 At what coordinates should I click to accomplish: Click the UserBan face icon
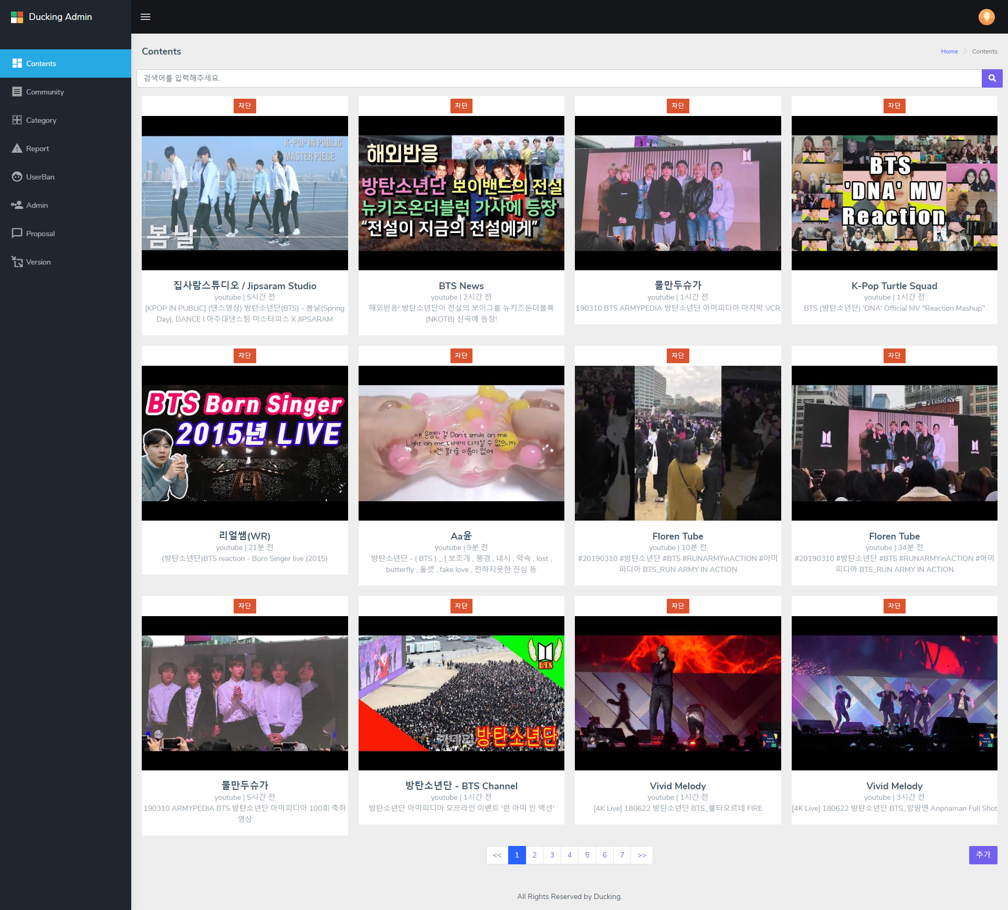coord(17,176)
